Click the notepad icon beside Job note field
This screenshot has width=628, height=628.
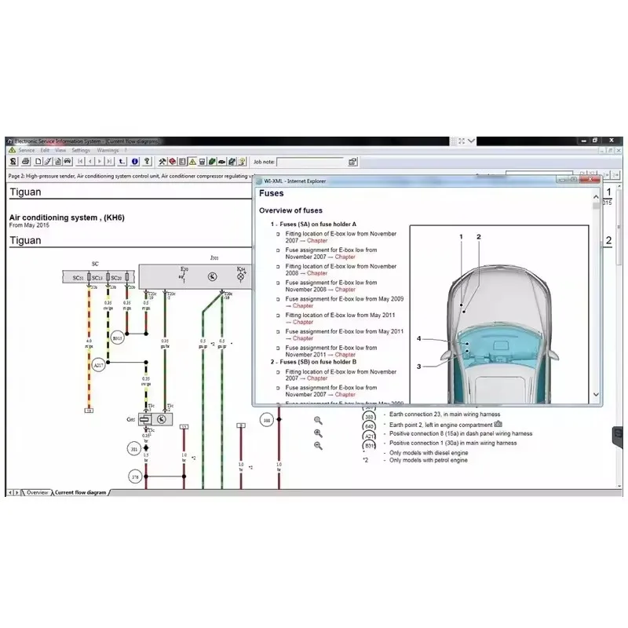[352, 162]
